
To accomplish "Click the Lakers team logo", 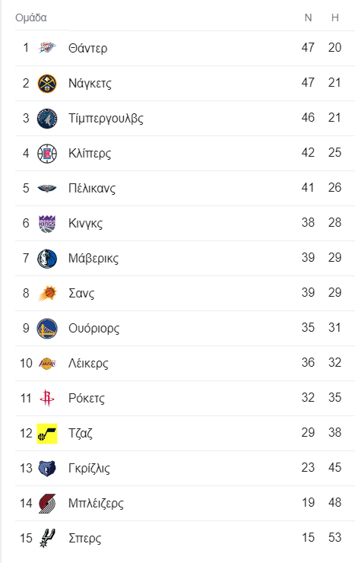I will [47, 364].
